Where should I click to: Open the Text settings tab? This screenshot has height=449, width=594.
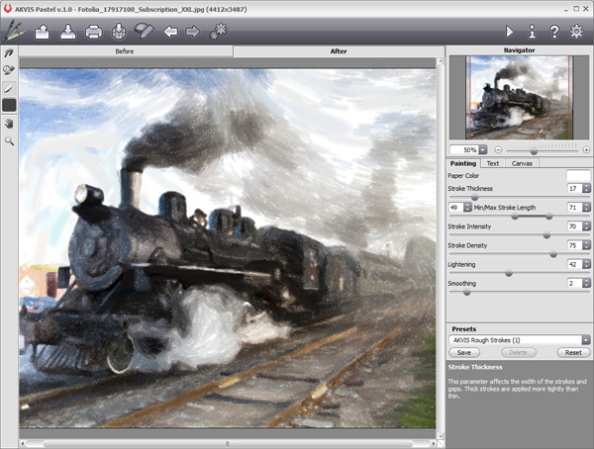click(492, 163)
